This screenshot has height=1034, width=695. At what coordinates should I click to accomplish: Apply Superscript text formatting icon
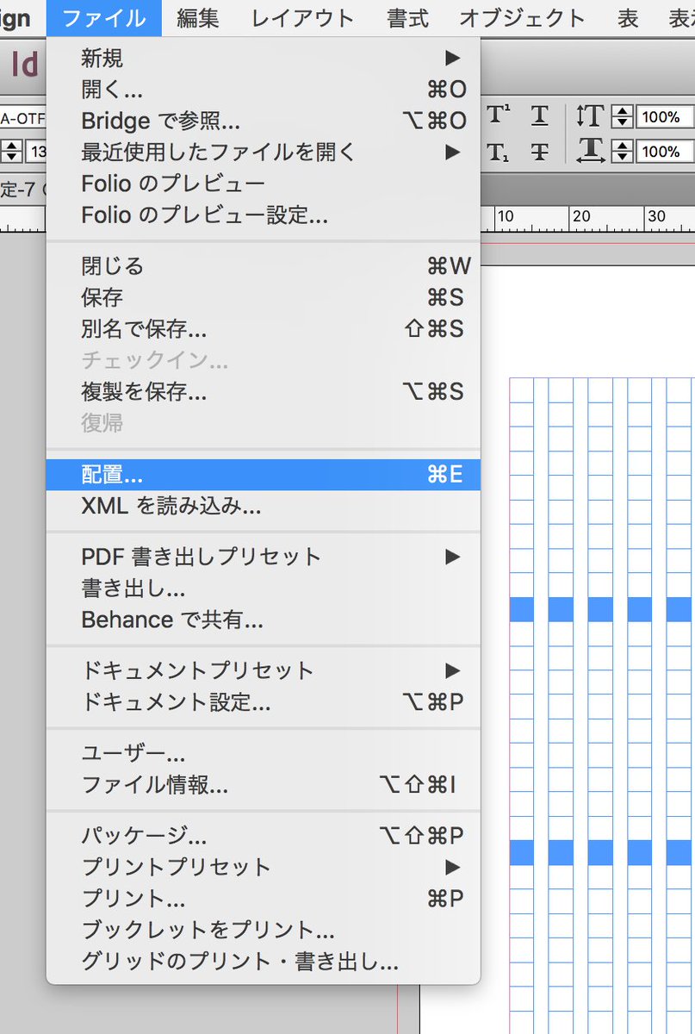(498, 115)
